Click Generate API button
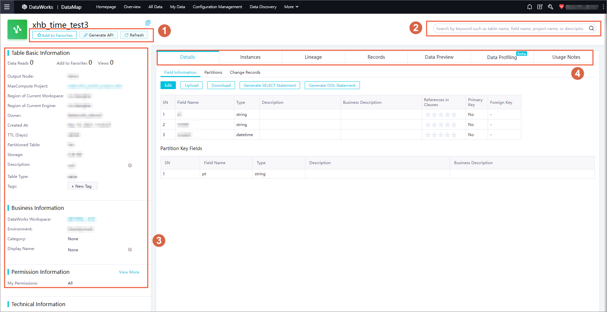Screen dimensions: 607x312 coord(98,35)
